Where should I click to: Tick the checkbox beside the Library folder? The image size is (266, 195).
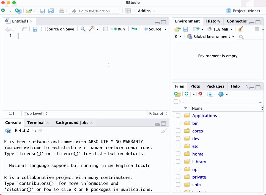[178, 162]
